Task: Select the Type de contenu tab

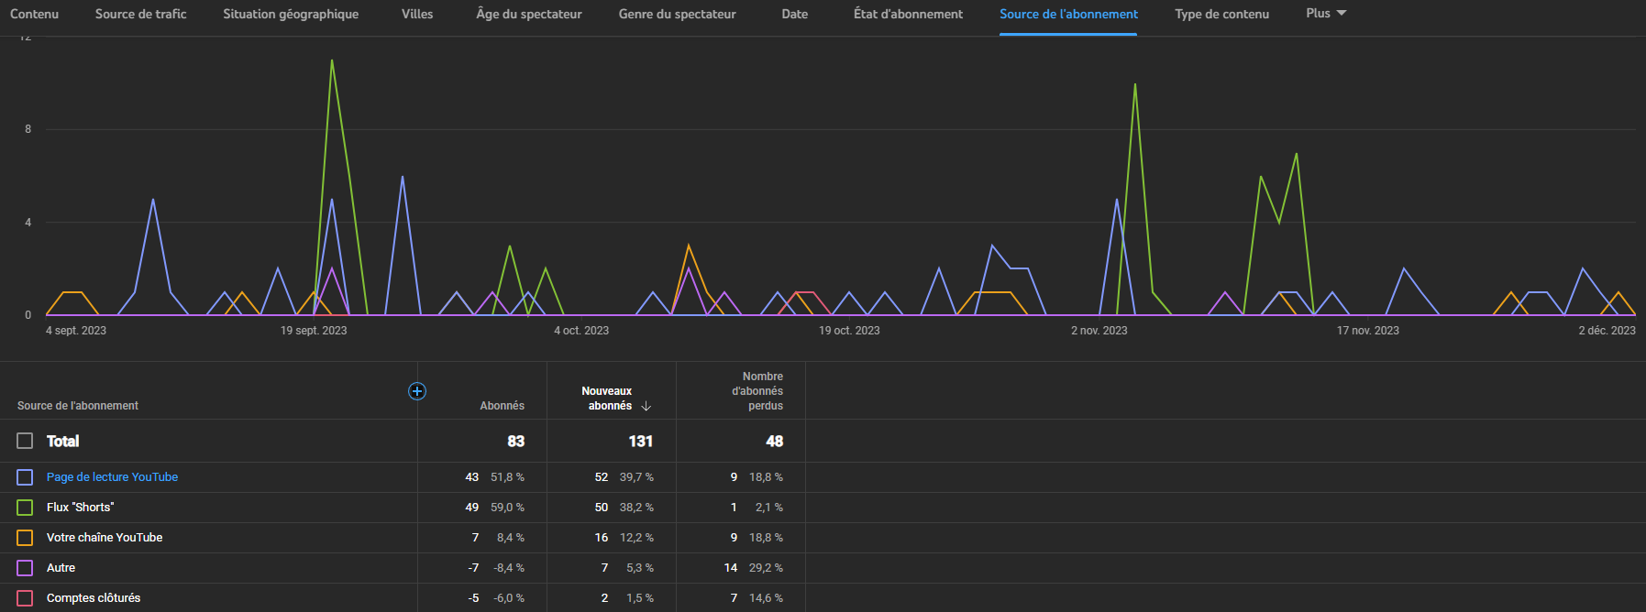Action: pos(1221,14)
